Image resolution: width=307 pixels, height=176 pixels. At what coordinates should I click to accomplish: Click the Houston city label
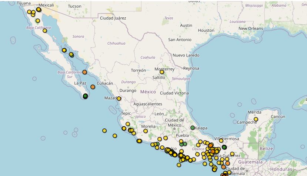[206, 30]
